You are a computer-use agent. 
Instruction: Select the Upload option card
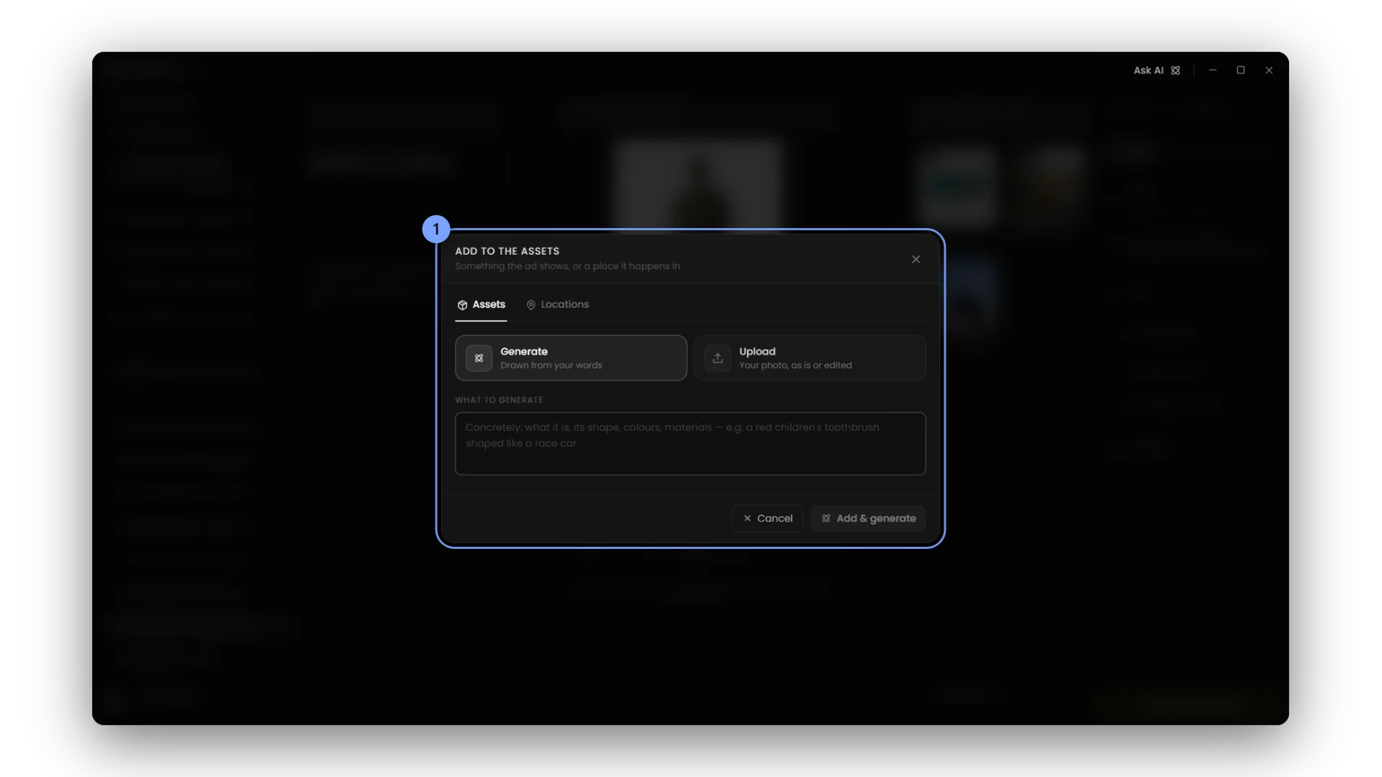click(810, 358)
